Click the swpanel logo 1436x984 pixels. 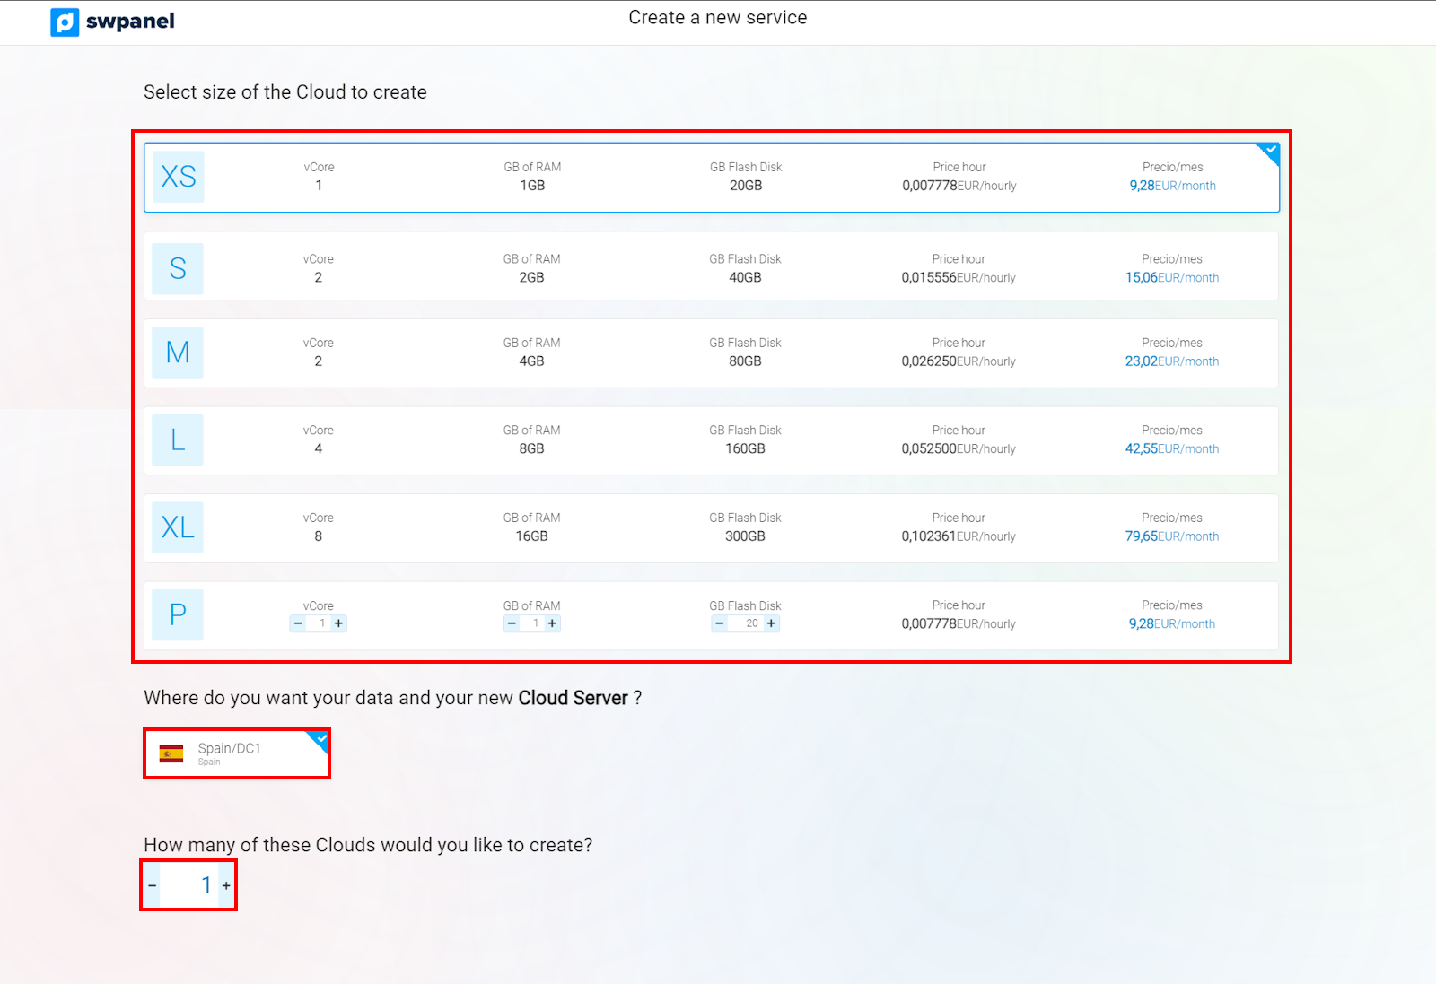[x=112, y=22]
